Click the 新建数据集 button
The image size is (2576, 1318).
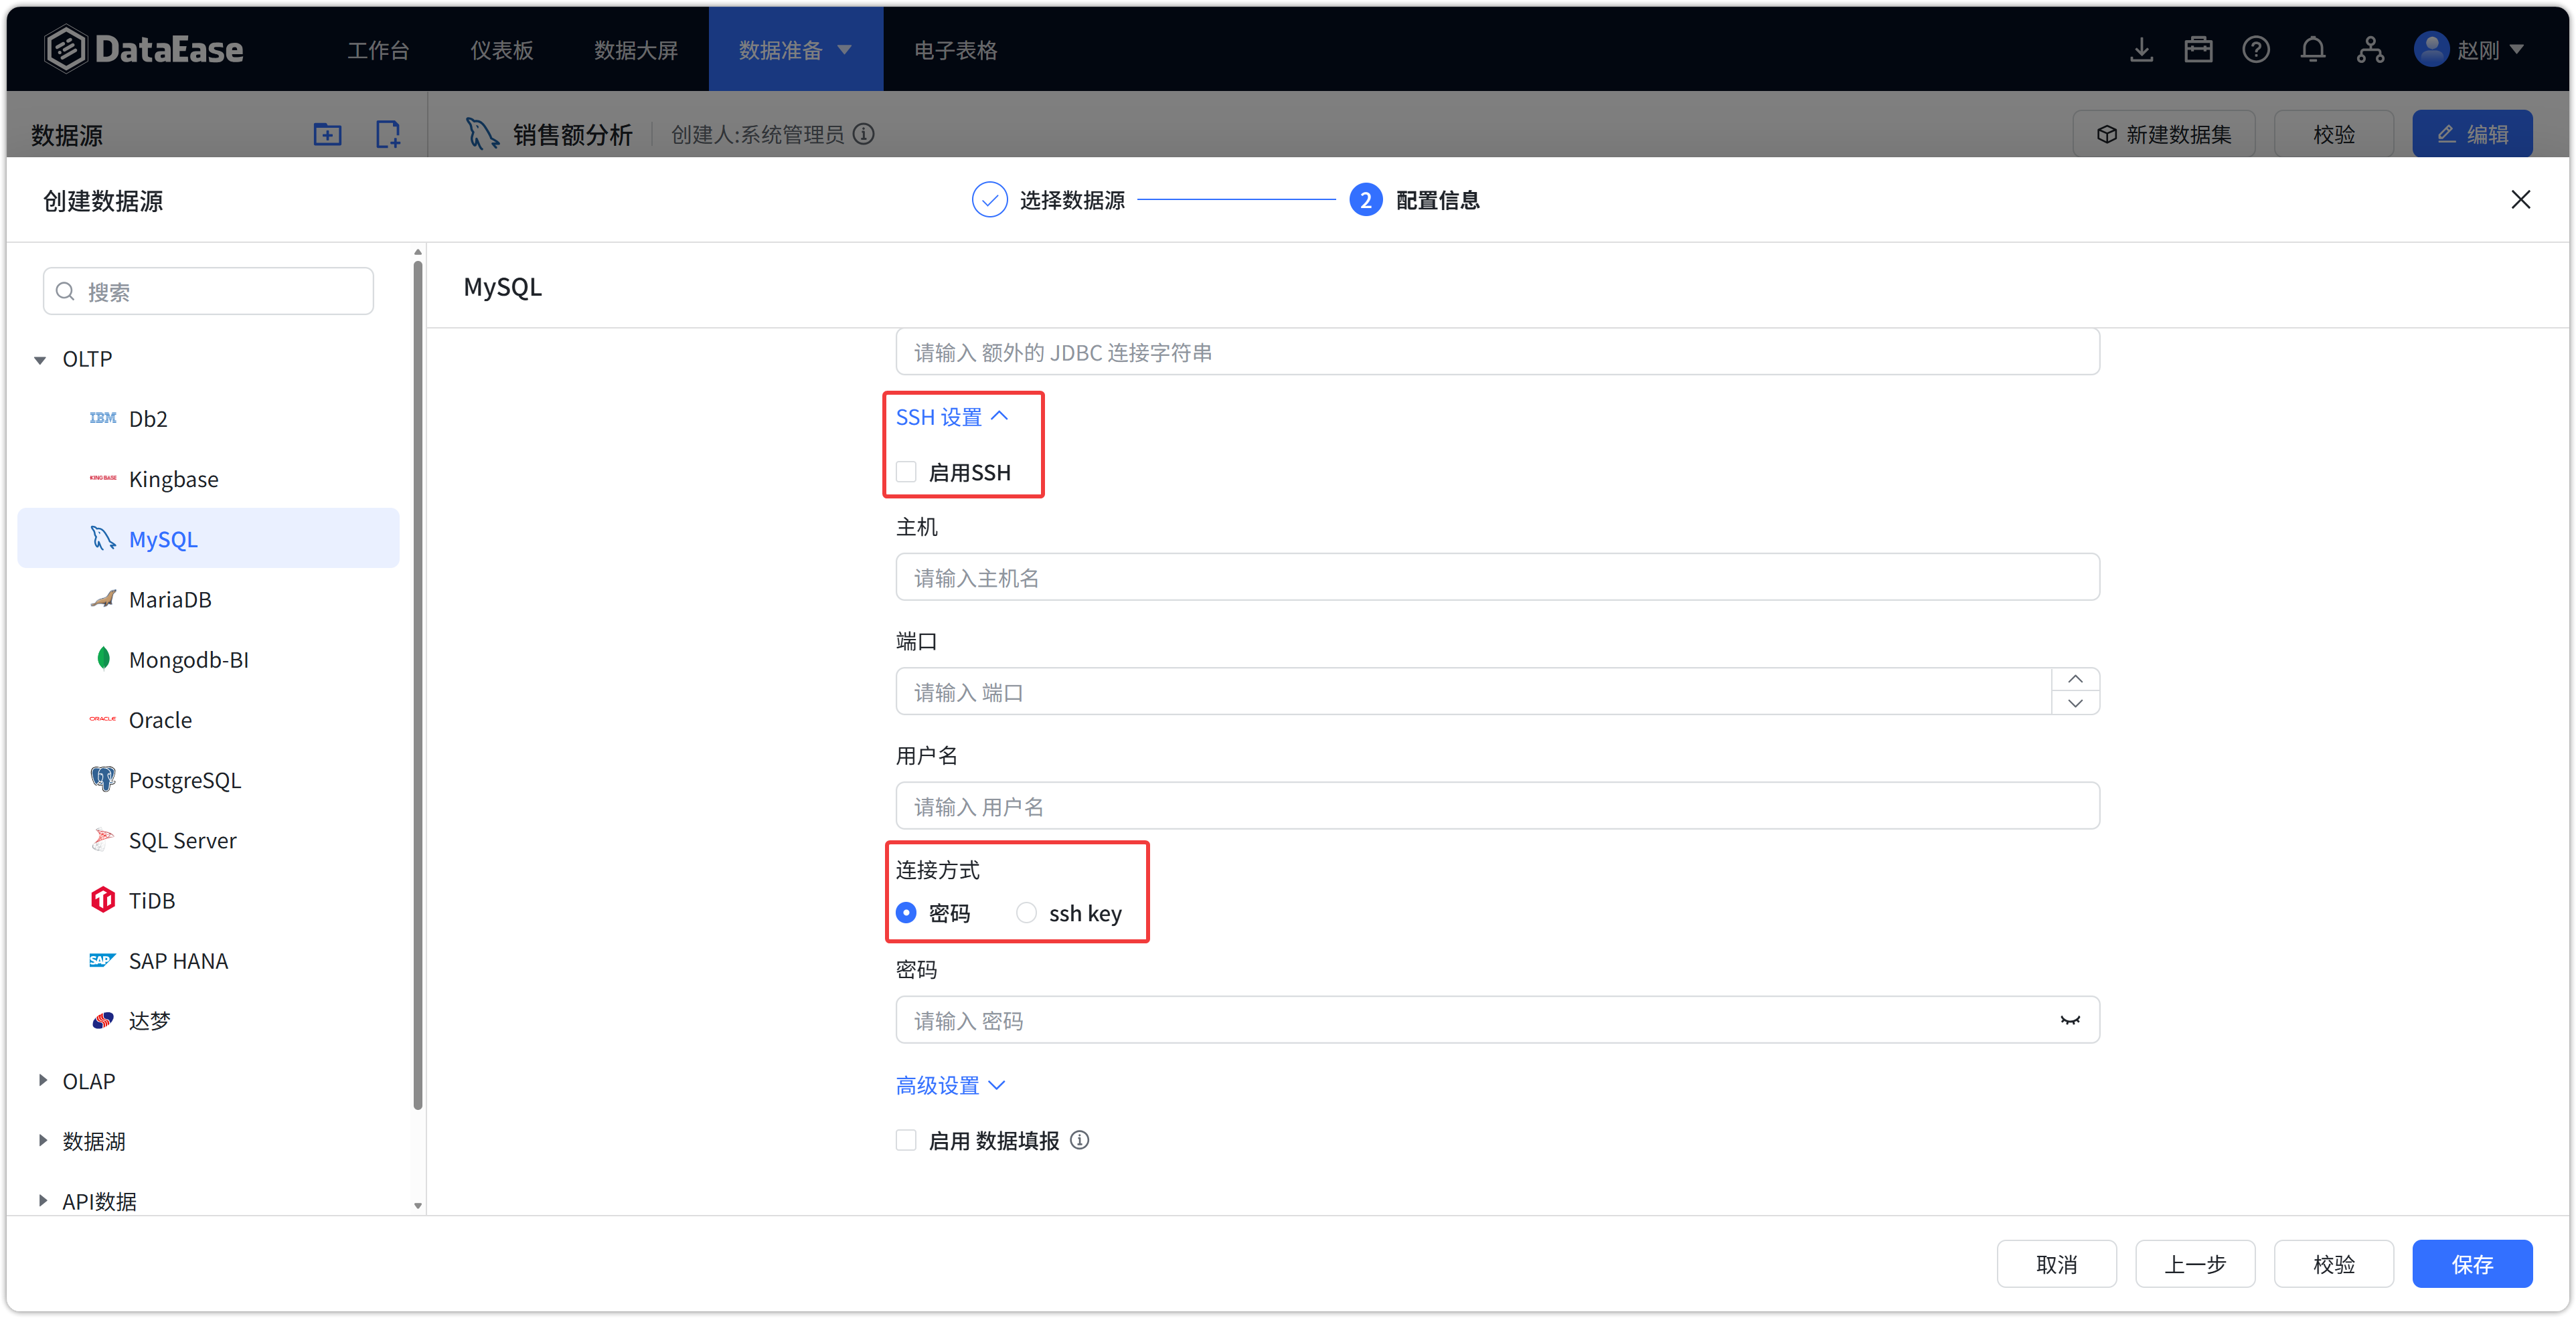[x=2164, y=134]
